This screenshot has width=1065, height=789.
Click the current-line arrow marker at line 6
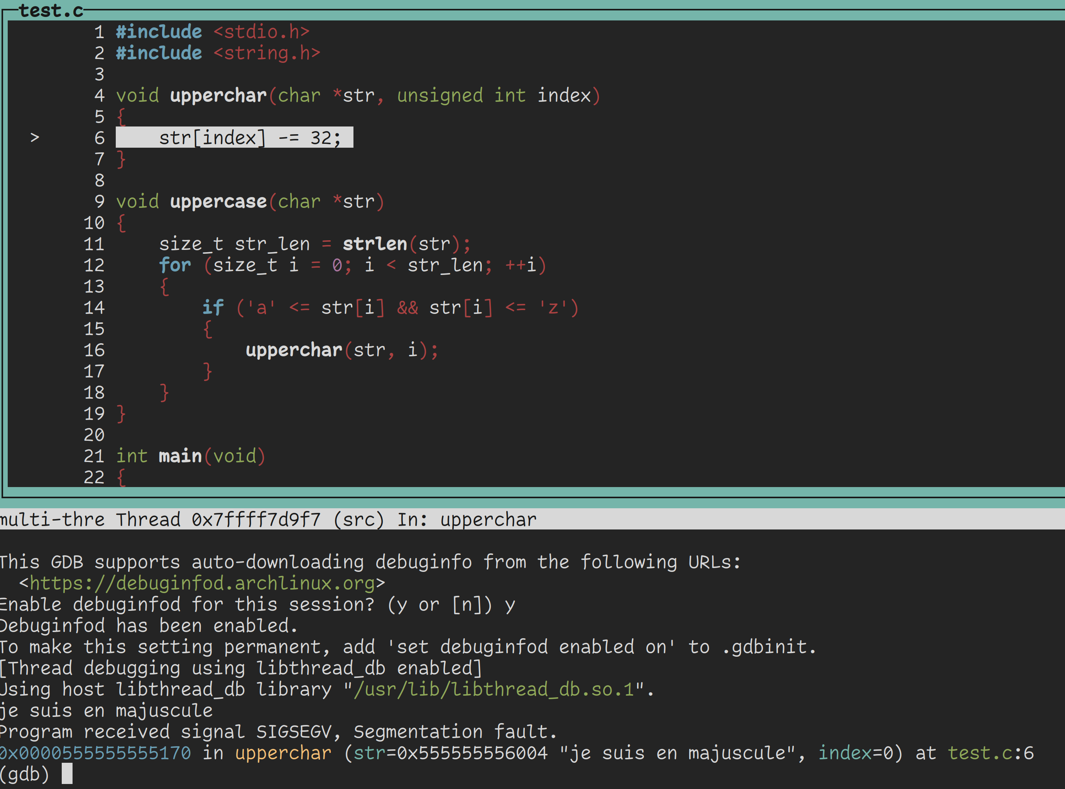tap(34, 138)
